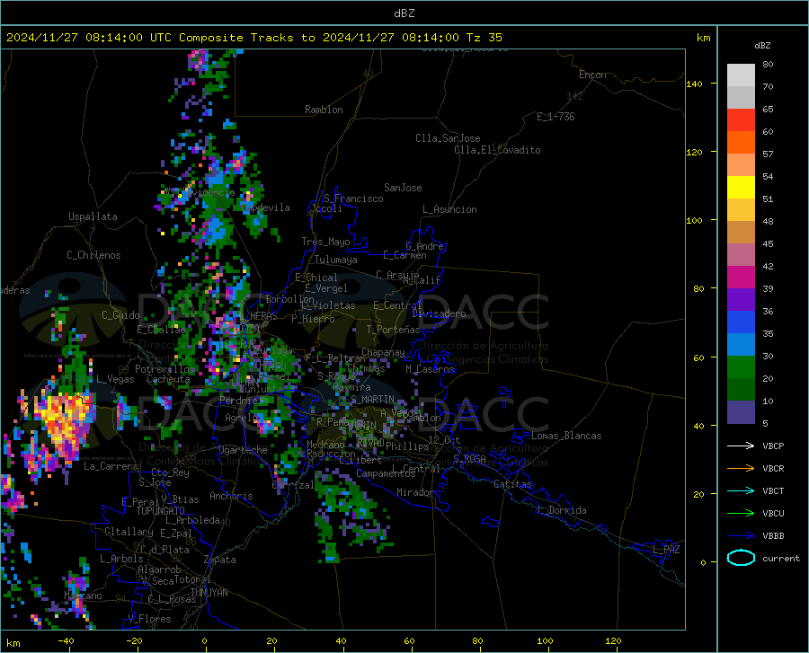Pick the magenta 39-42 dBZ legend swatch
The image size is (809, 653).
coord(741,278)
